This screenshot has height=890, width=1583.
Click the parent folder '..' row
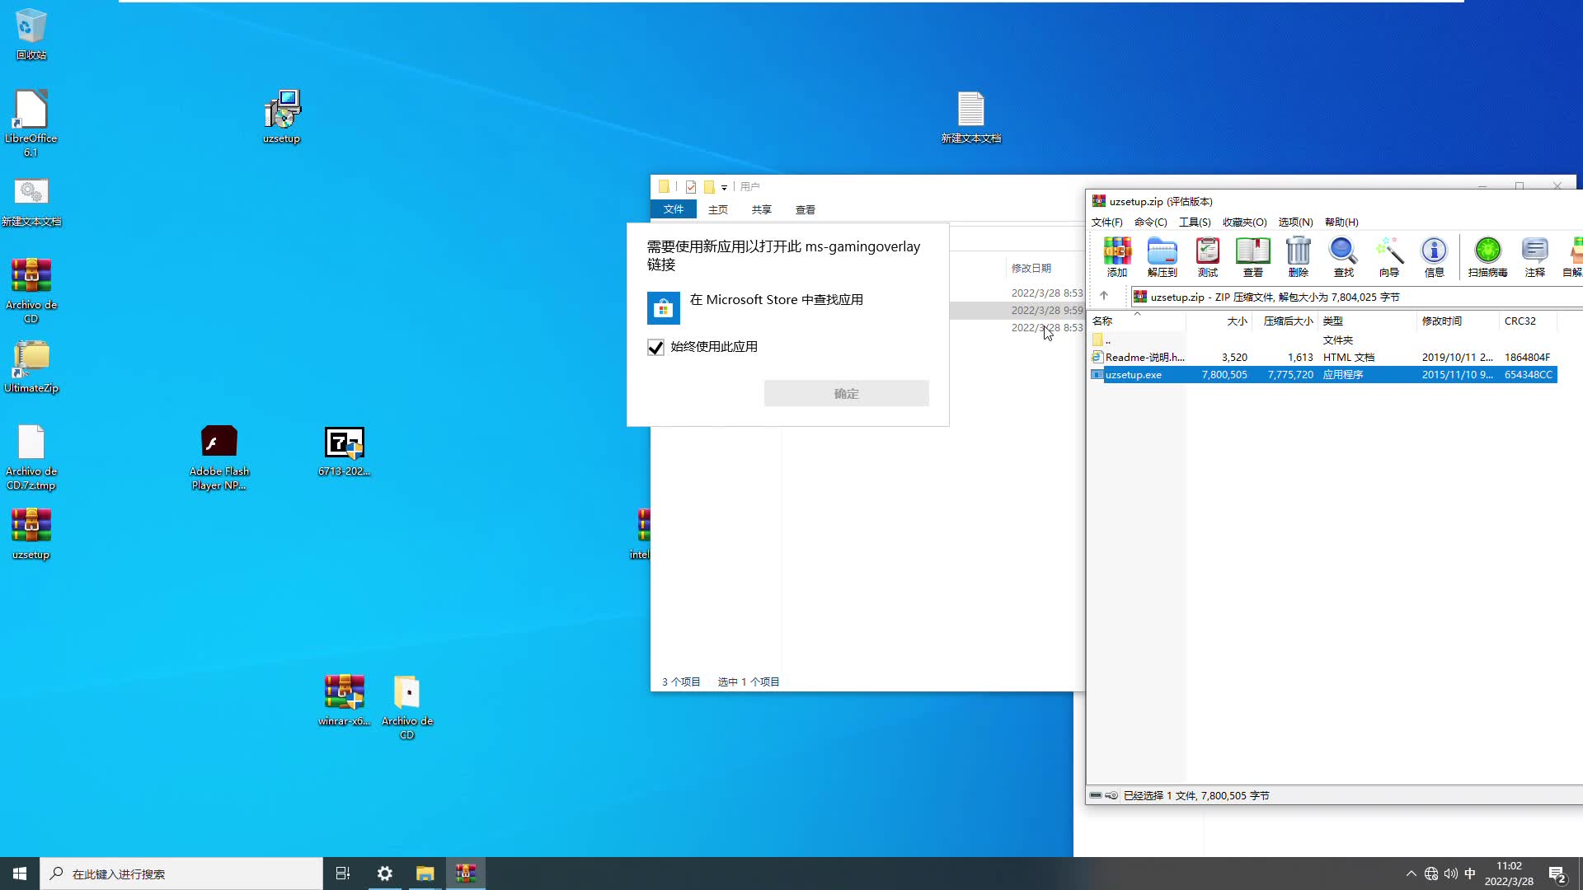click(1323, 340)
